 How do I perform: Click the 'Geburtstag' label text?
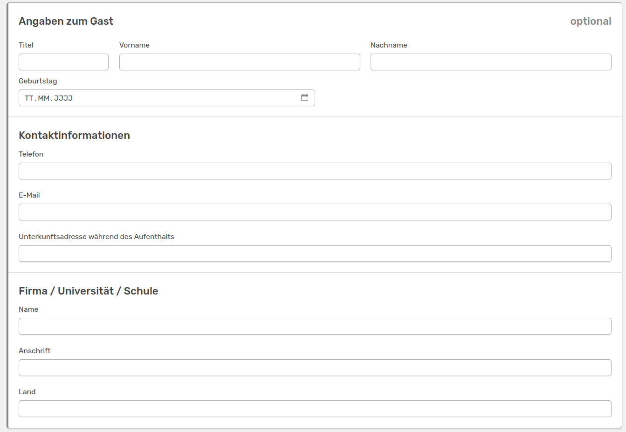tap(38, 81)
